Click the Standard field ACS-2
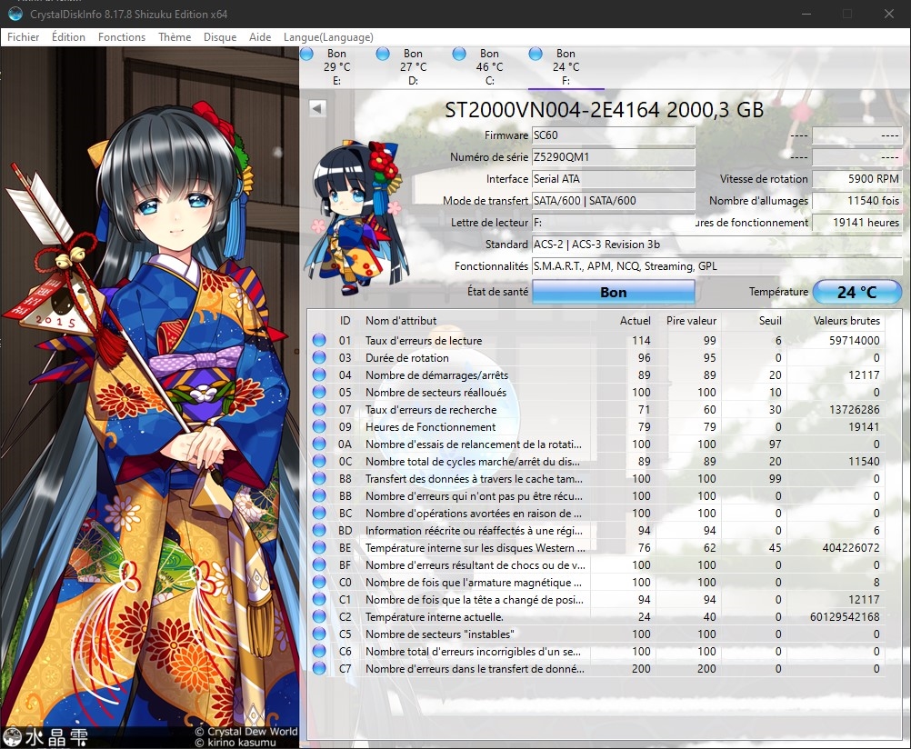This screenshot has height=749, width=911. 717,245
